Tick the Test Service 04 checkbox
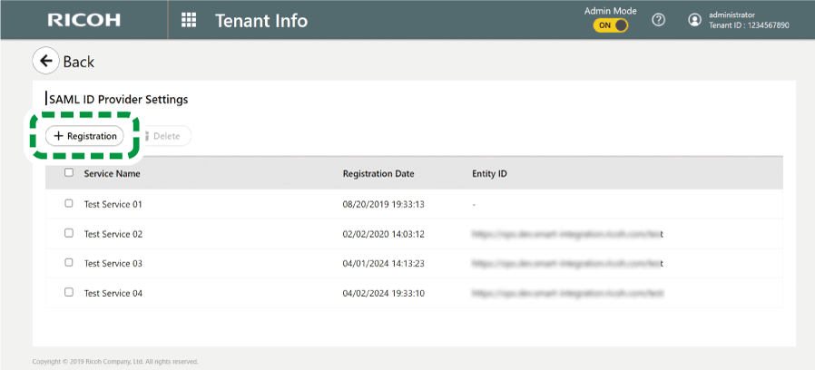The image size is (815, 370). [x=69, y=292]
